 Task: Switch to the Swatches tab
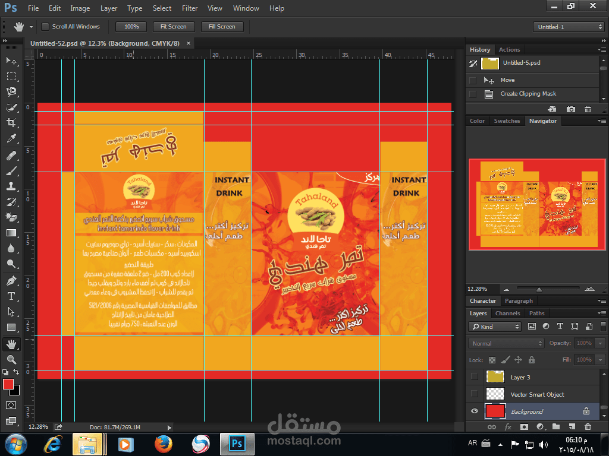coord(507,121)
